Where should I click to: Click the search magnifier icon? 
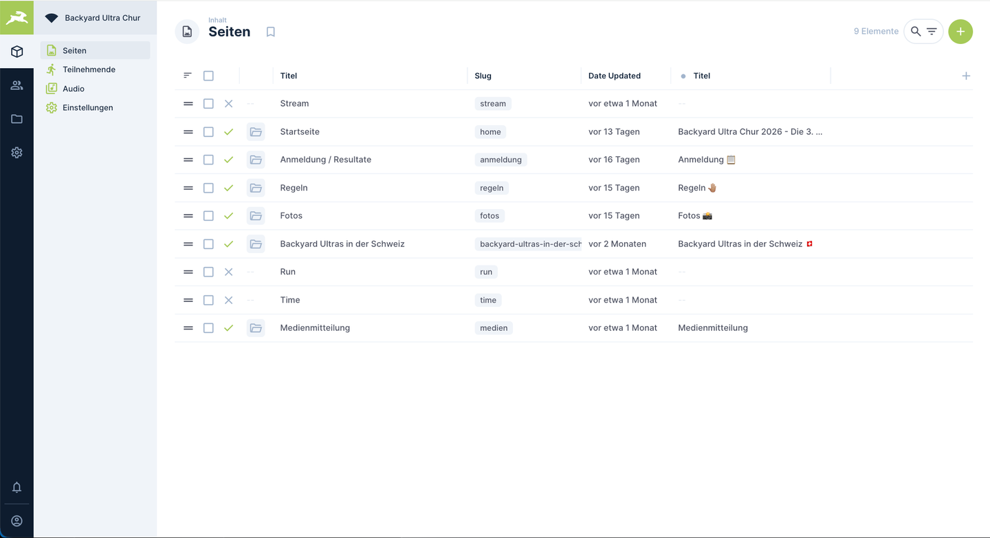click(x=916, y=32)
